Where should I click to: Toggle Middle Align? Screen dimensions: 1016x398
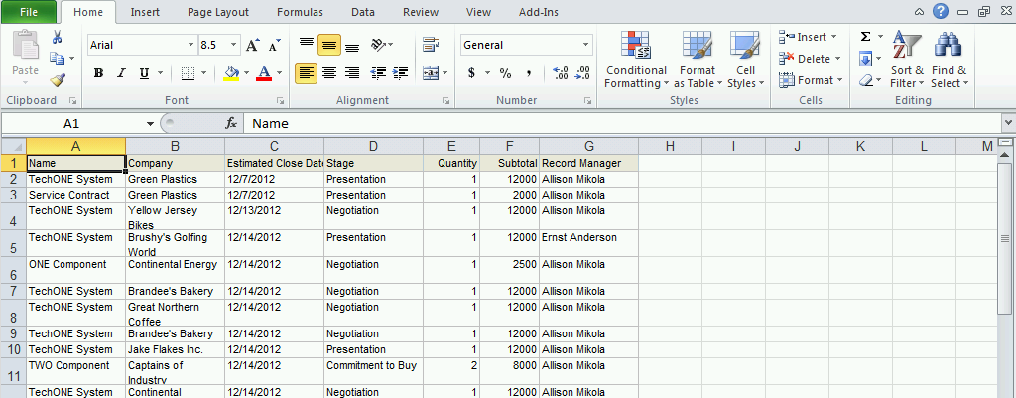tap(329, 45)
